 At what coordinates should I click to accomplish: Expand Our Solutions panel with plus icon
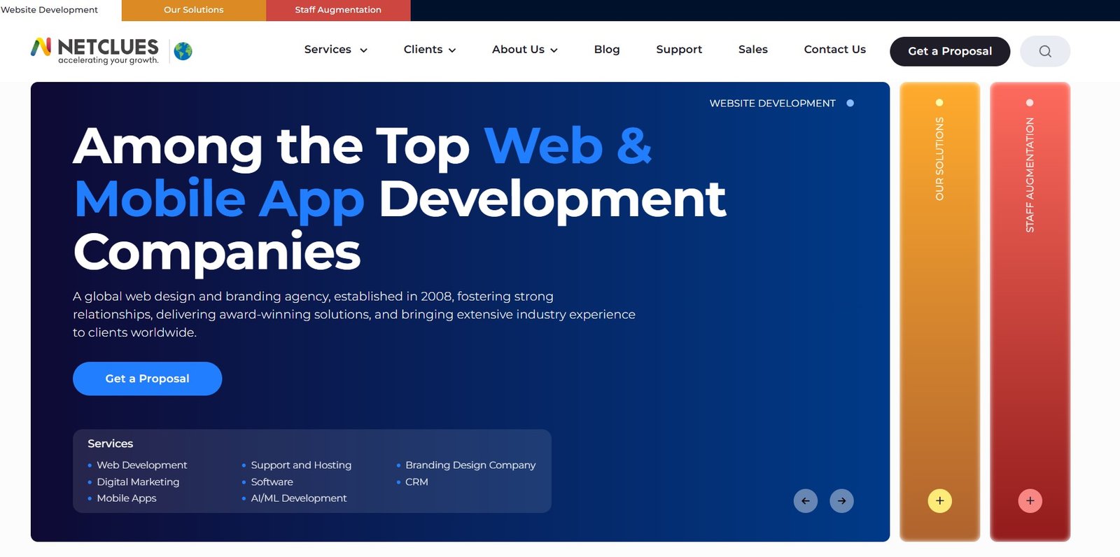[939, 500]
